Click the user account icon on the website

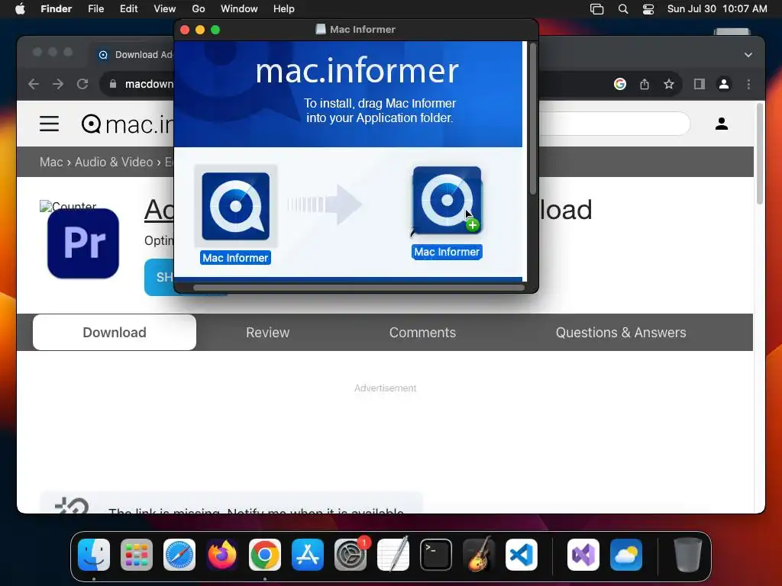click(x=722, y=124)
